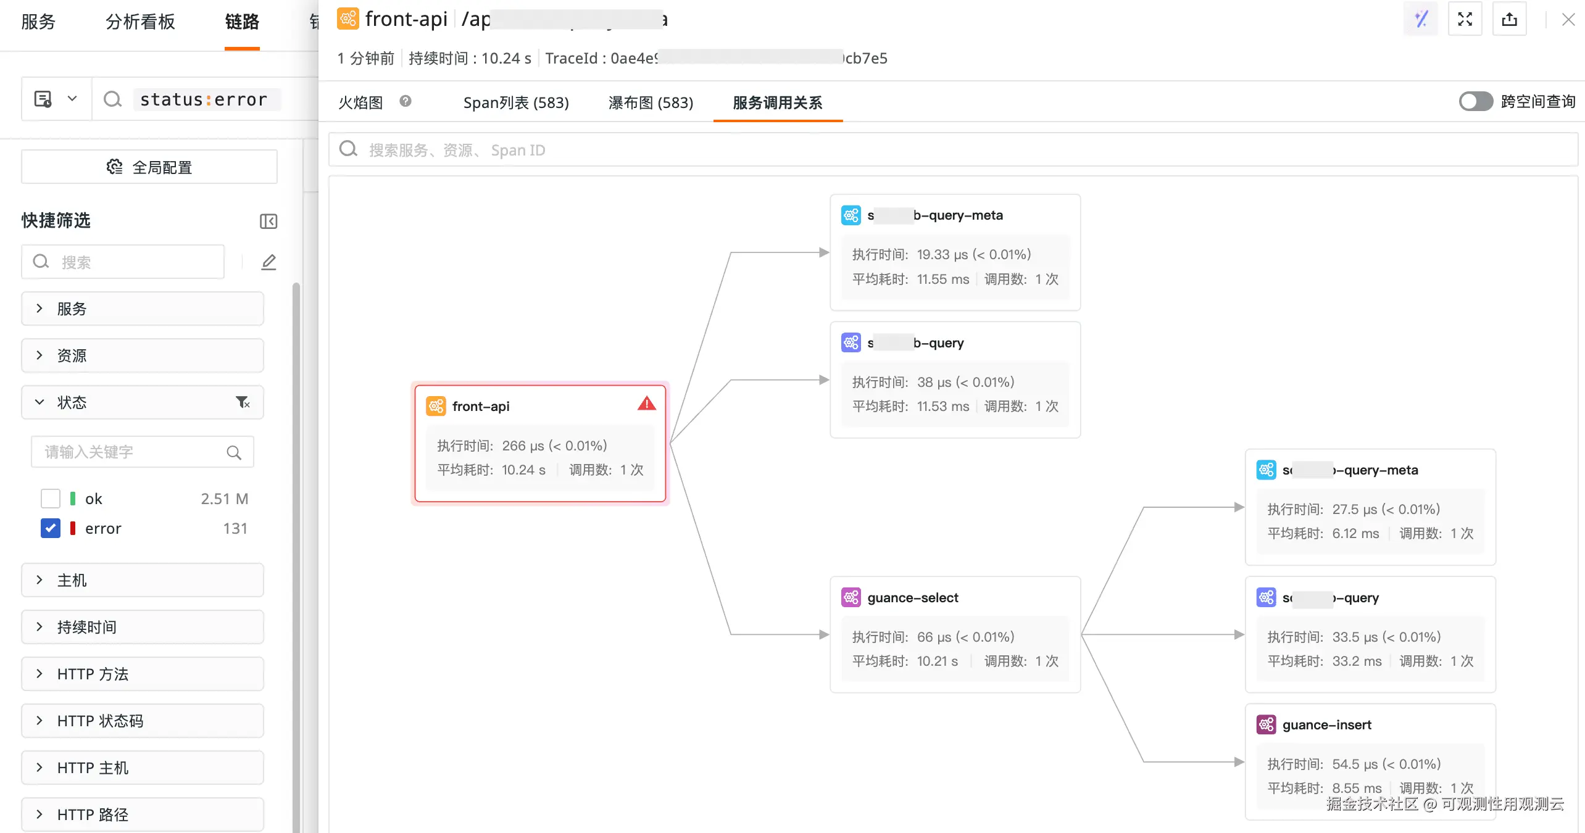The width and height of the screenshot is (1585, 833).
Task: Click the AI magic wand icon
Action: click(1421, 19)
